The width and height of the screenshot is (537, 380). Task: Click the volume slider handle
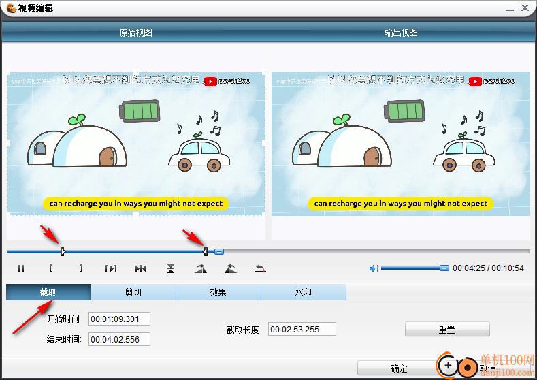(x=444, y=268)
